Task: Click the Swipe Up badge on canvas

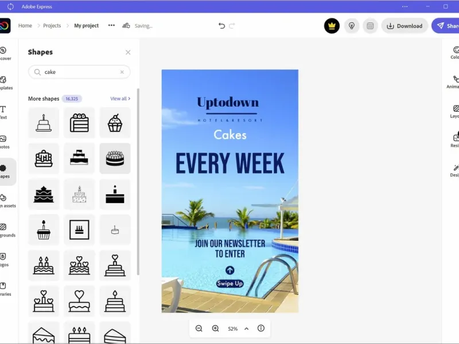Action: (x=230, y=283)
